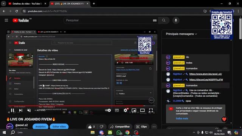Image resolution: width=242 pixels, height=136 pixels.
Task: Like the live stream
Action: [x=92, y=127]
